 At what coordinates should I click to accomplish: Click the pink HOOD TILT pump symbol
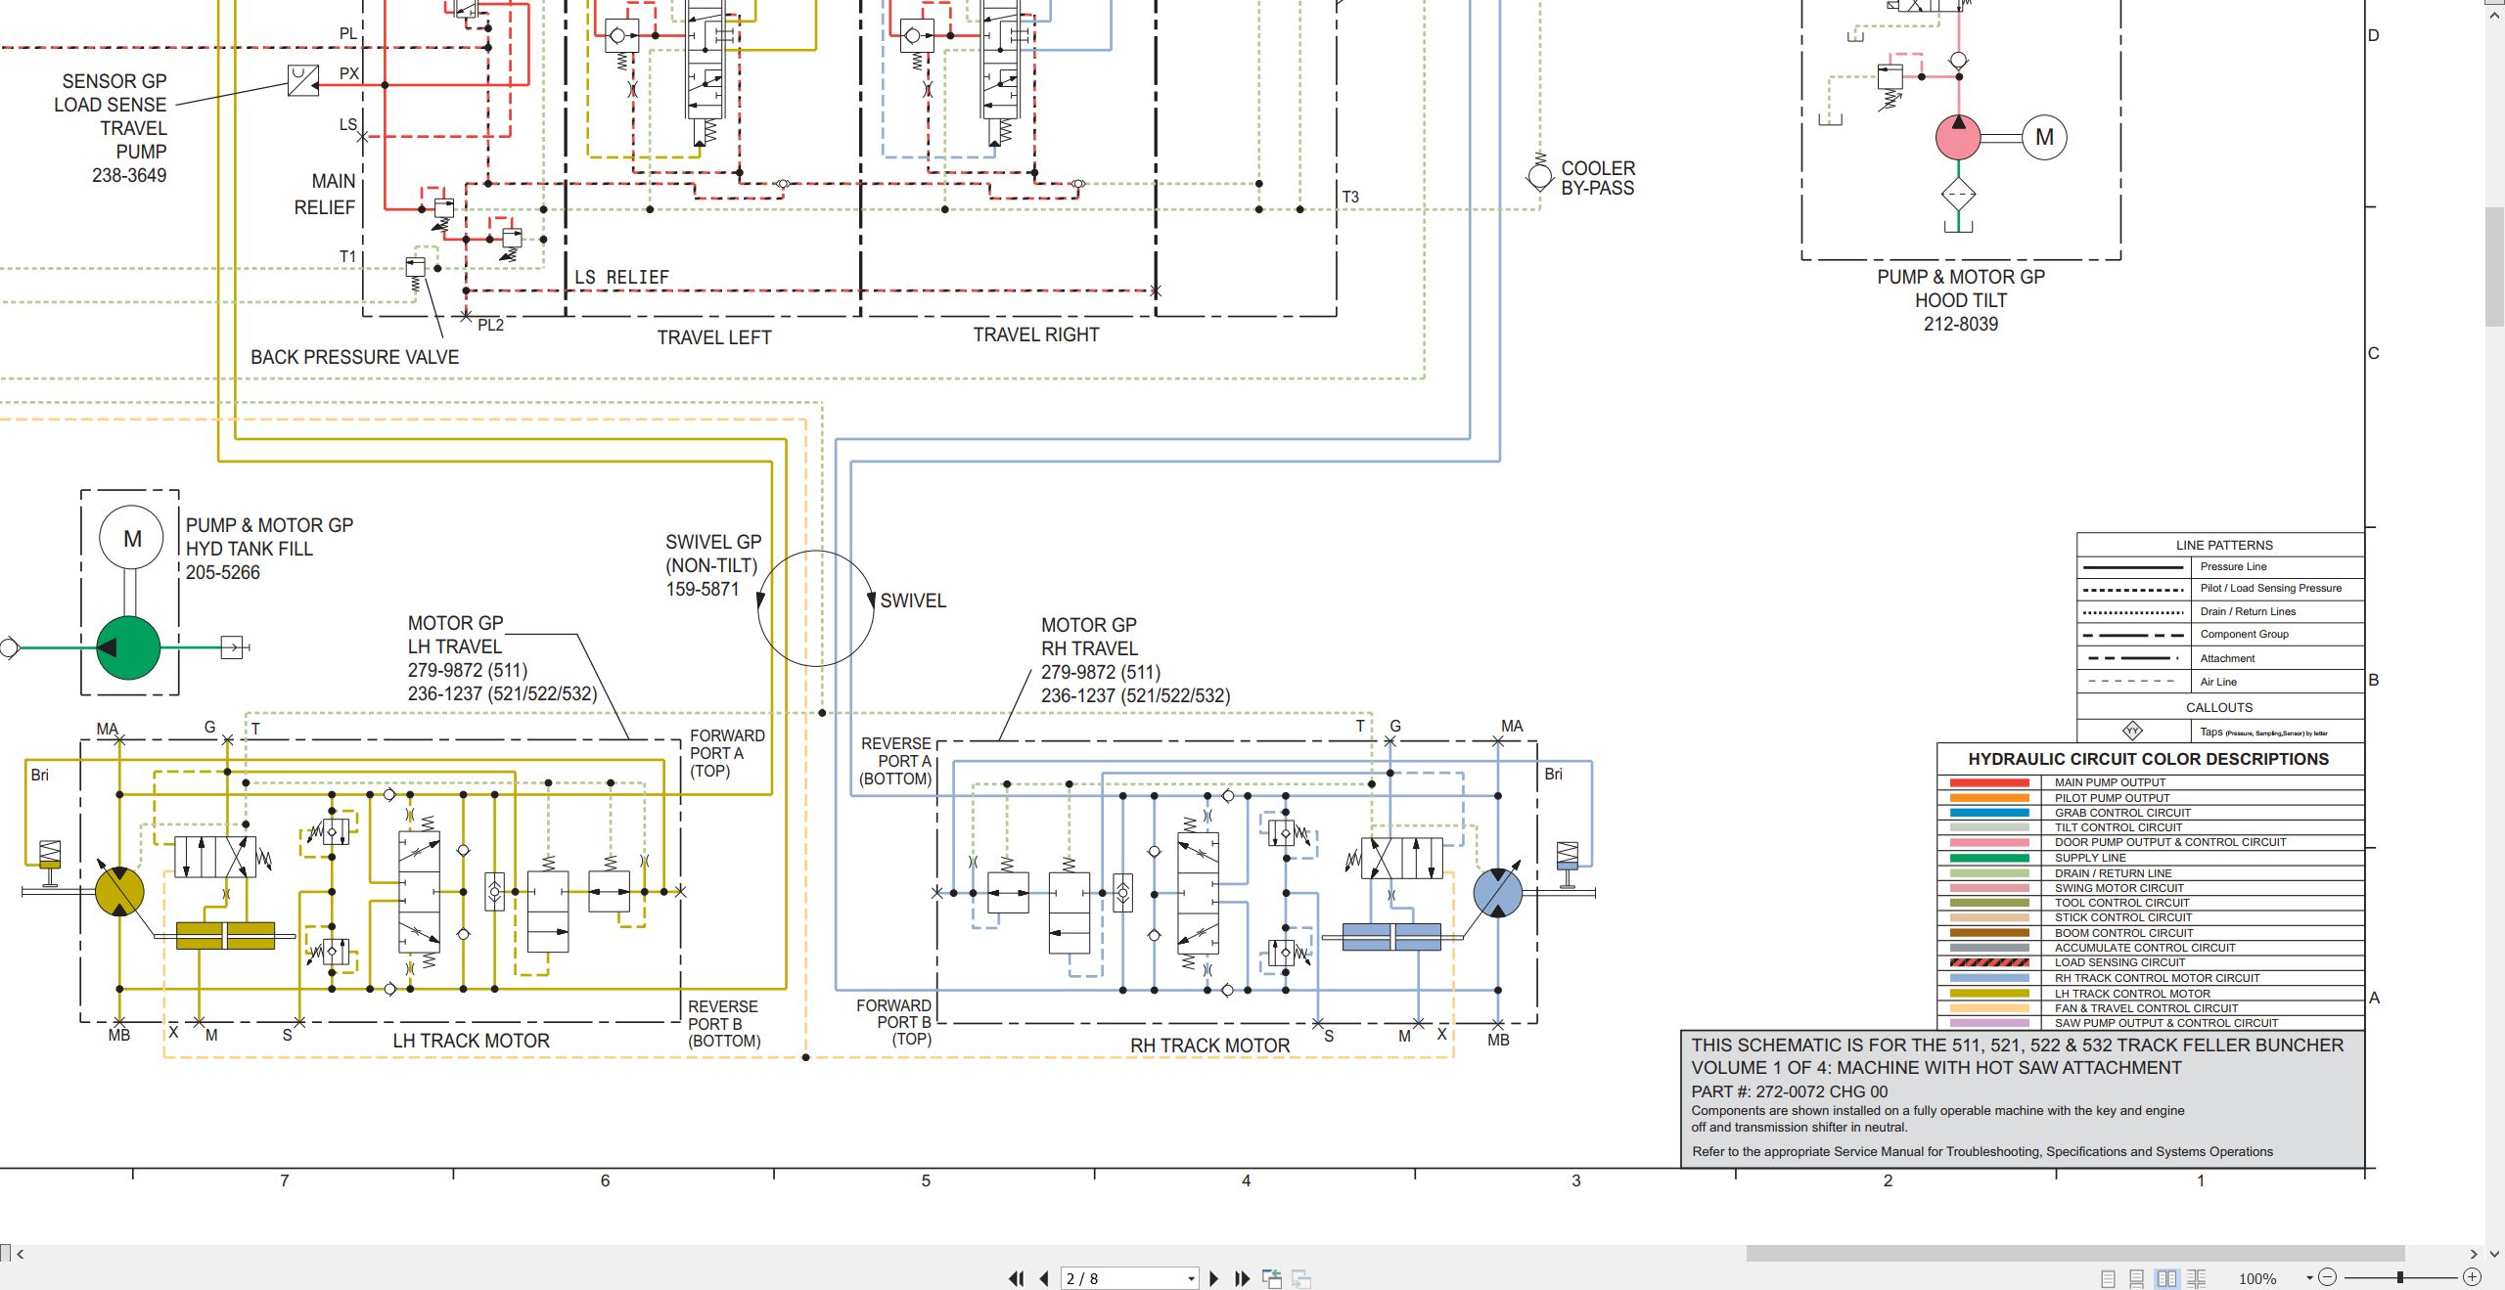click(1958, 138)
